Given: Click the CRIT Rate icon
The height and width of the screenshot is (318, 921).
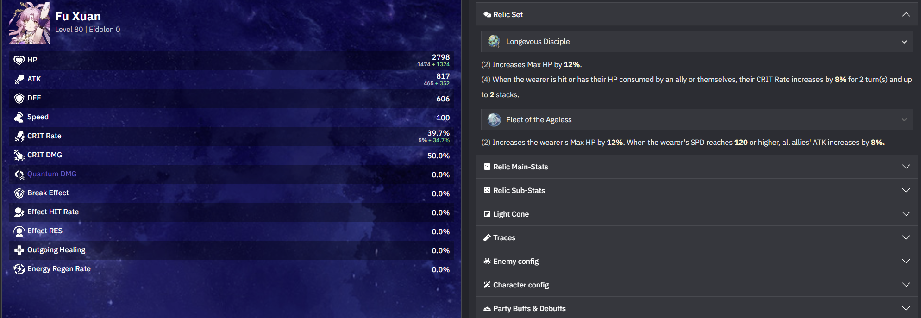Looking at the screenshot, I should click(19, 136).
